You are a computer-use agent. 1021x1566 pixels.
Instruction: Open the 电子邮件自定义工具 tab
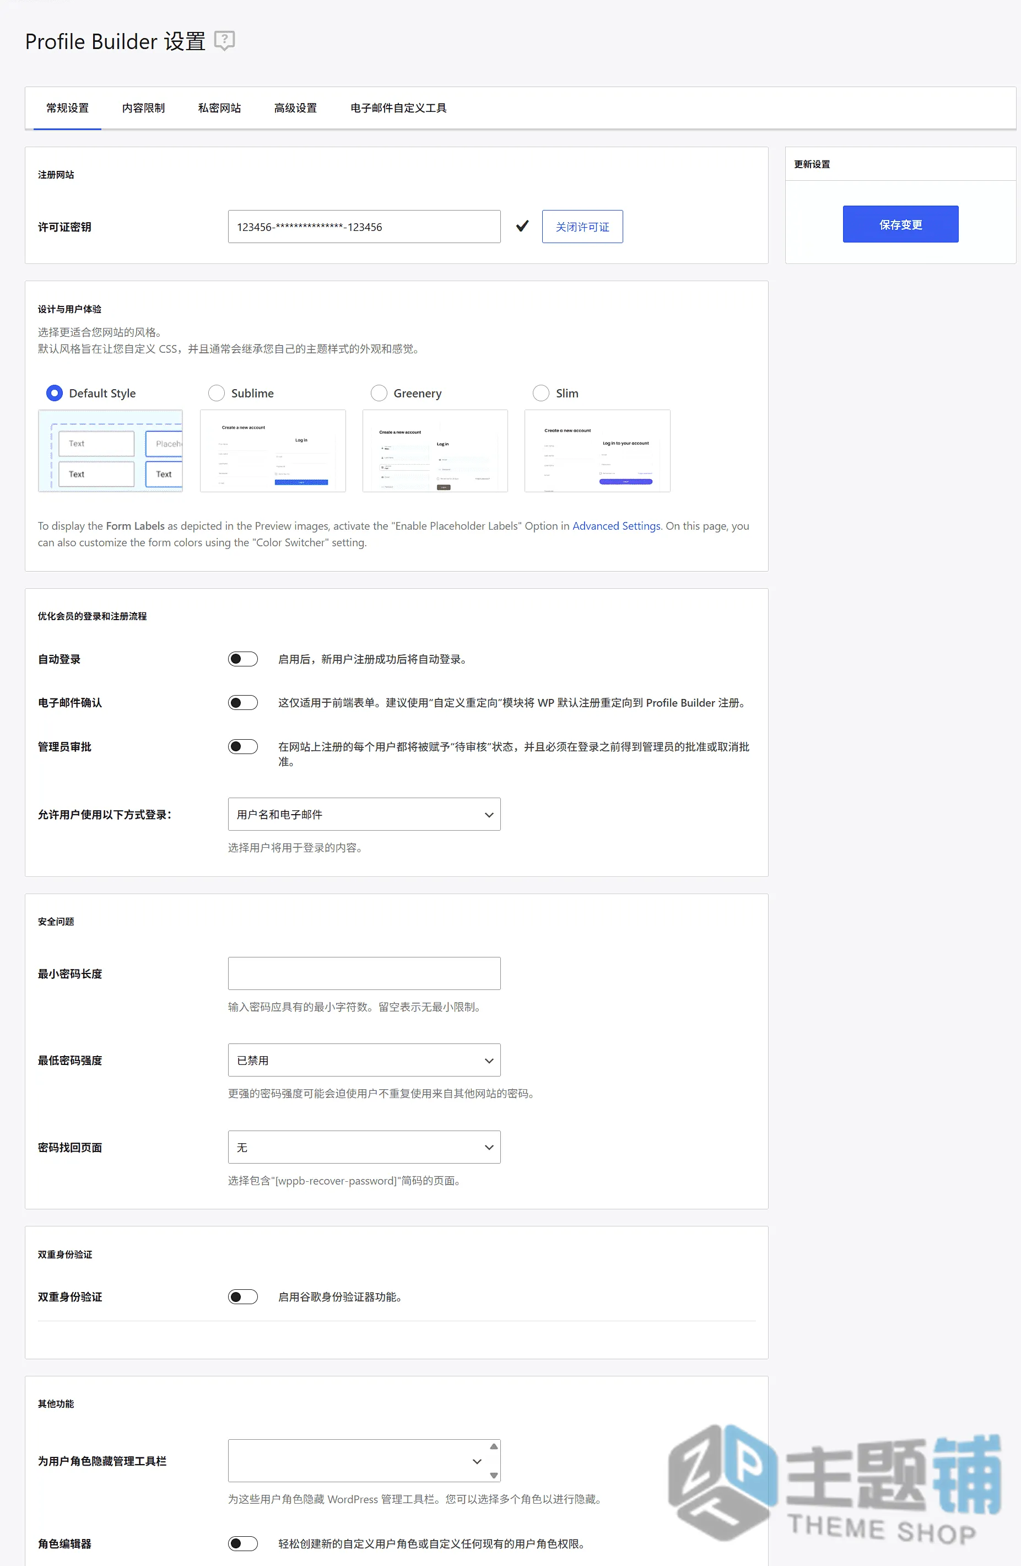click(x=399, y=108)
